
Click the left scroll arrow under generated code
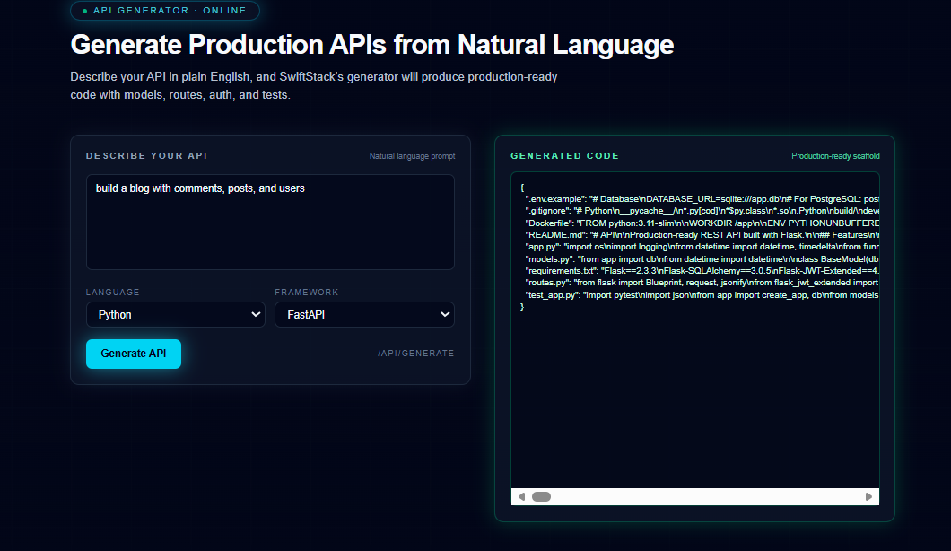tap(521, 495)
